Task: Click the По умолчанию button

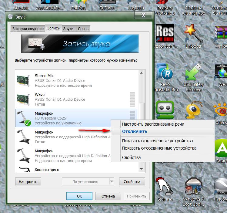Action: point(85,181)
